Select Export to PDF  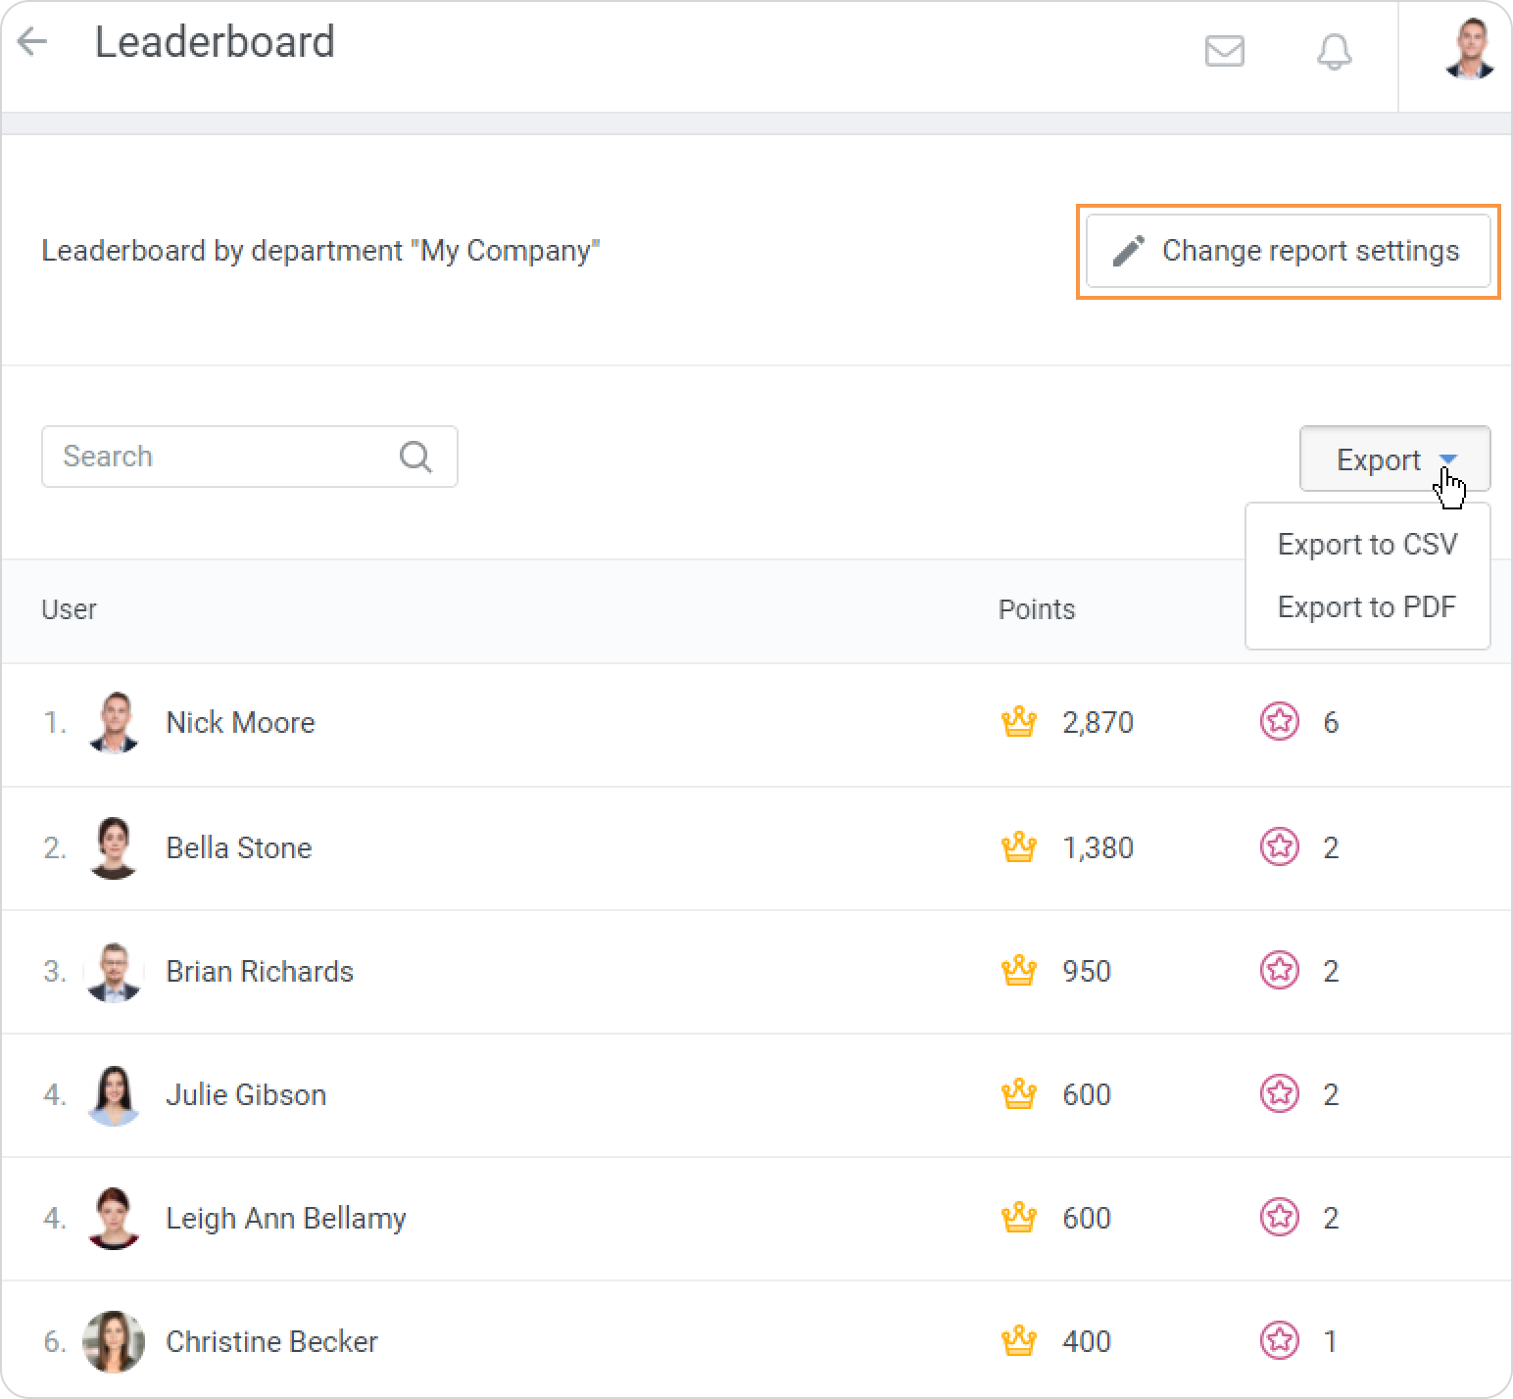click(1366, 607)
